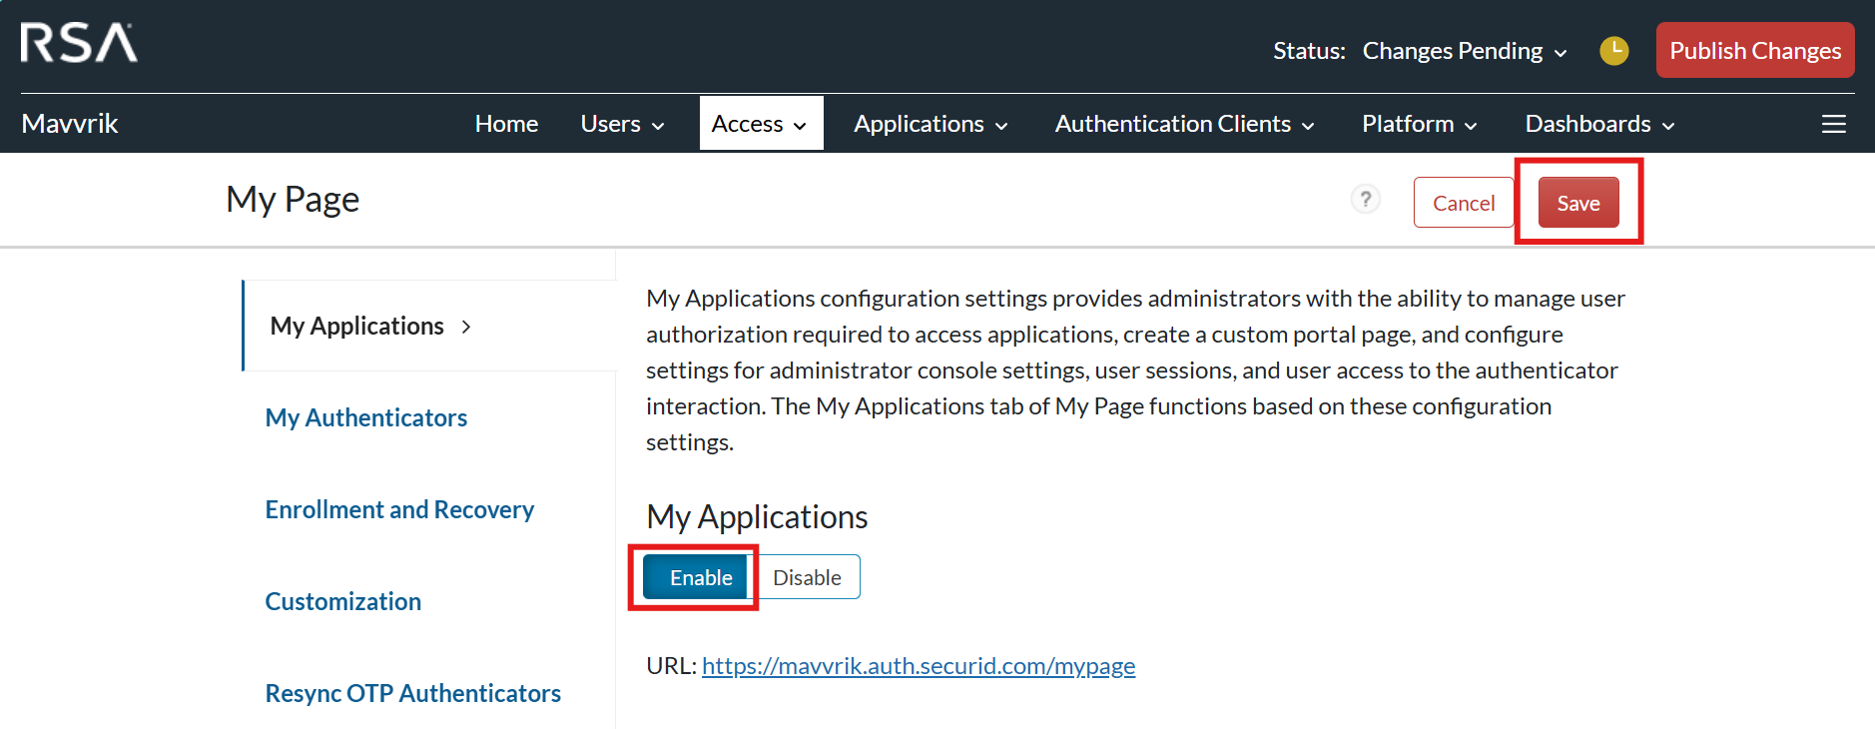Image resolution: width=1875 pixels, height=729 pixels.
Task: Open the Access menu
Action: click(x=759, y=124)
